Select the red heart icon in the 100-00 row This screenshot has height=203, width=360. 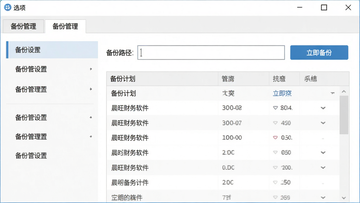tap(275, 138)
